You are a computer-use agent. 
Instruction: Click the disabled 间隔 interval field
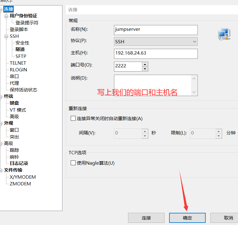coord(128,134)
